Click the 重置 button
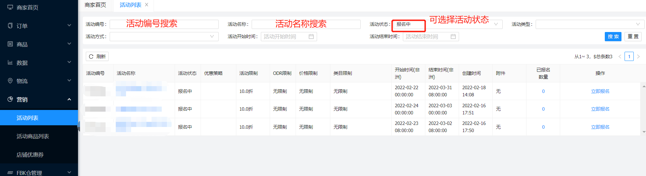The height and width of the screenshot is (176, 646). coord(633,36)
